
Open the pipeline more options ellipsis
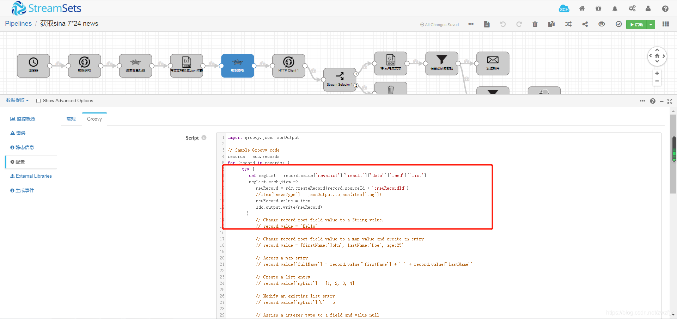tap(471, 24)
